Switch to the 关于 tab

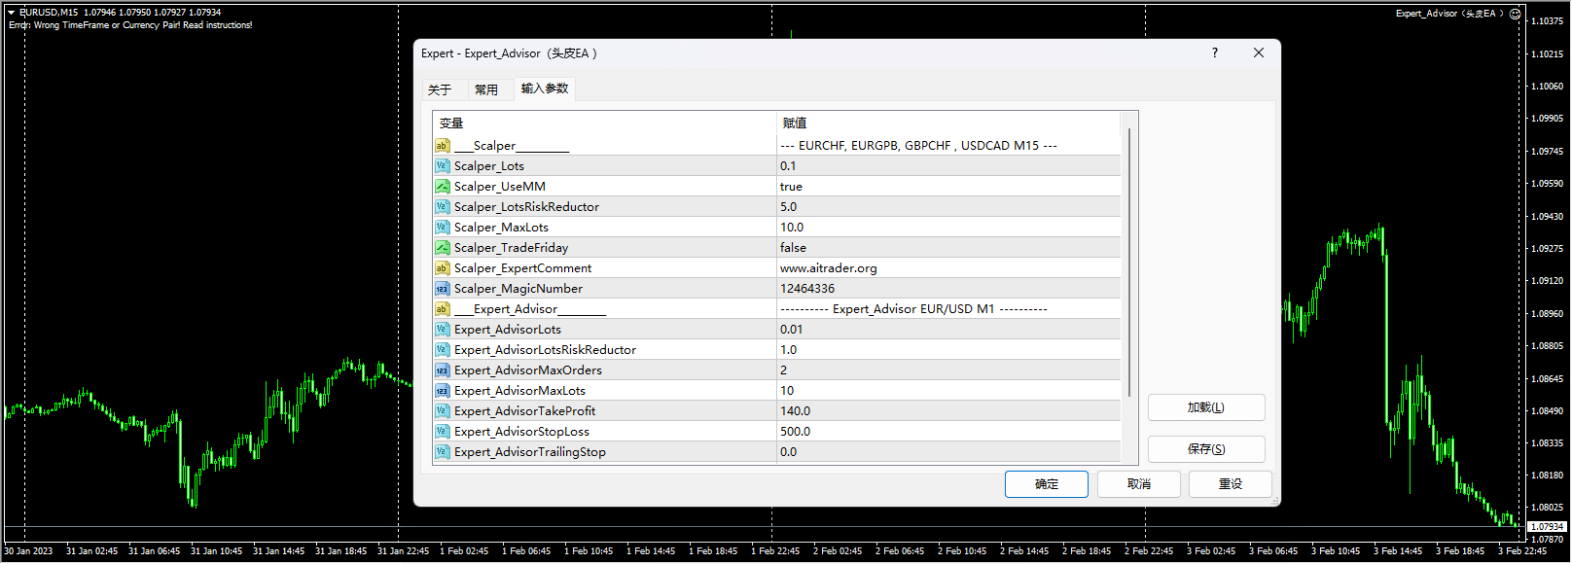pyautogui.click(x=440, y=89)
